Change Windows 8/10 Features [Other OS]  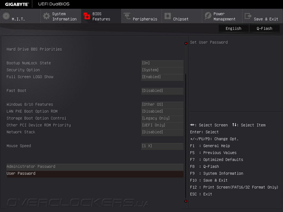click(x=162, y=104)
